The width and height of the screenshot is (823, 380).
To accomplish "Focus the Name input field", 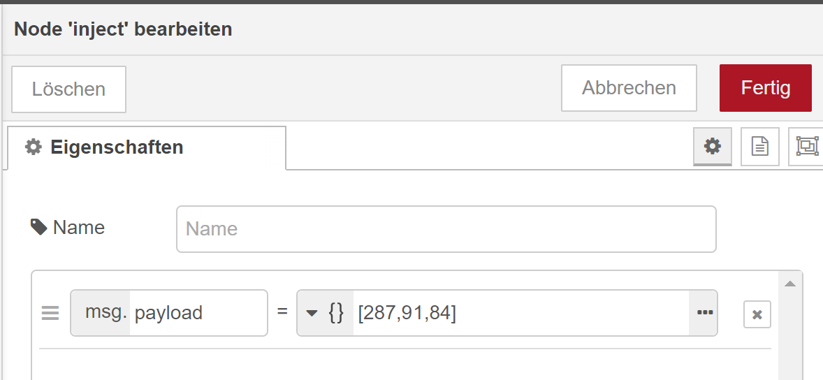I will 446,229.
